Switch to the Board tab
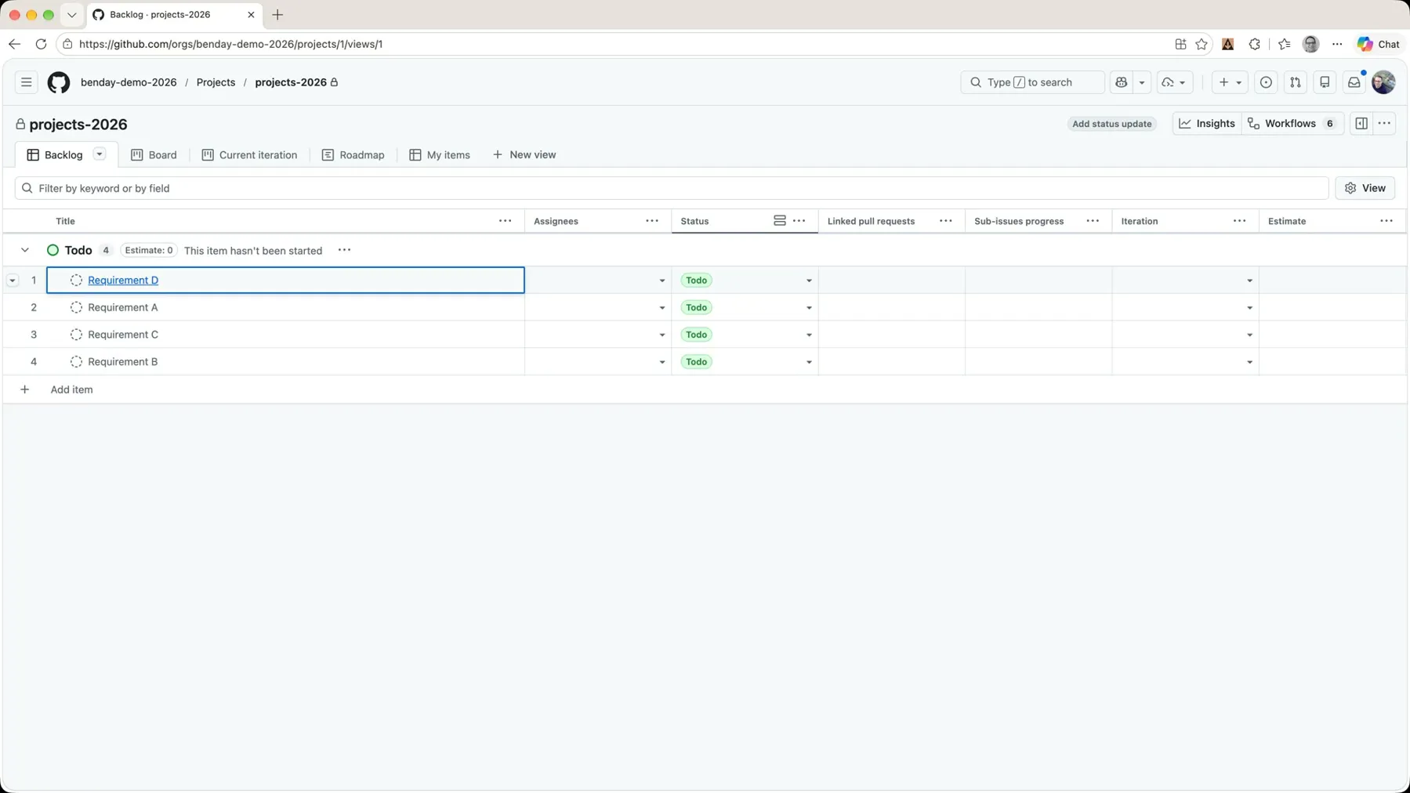The height and width of the screenshot is (793, 1410). click(x=154, y=155)
